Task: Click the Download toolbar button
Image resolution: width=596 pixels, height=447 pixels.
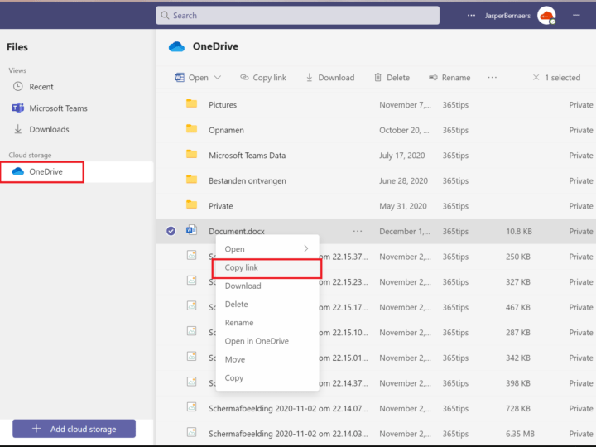Action: [330, 78]
